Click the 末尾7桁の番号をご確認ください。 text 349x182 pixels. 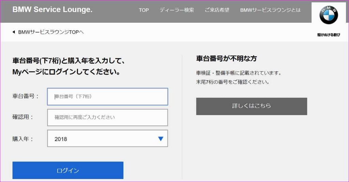pyautogui.click(x=233, y=82)
